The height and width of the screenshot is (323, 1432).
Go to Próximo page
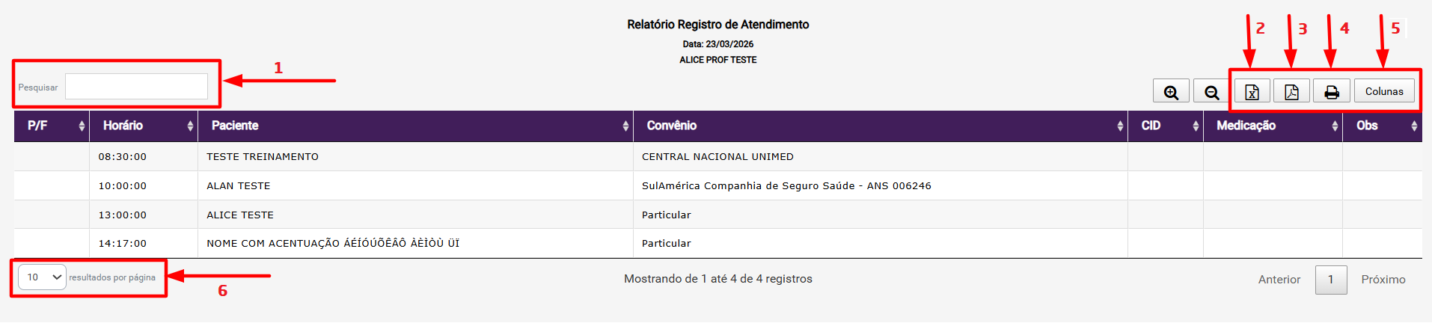[1383, 280]
